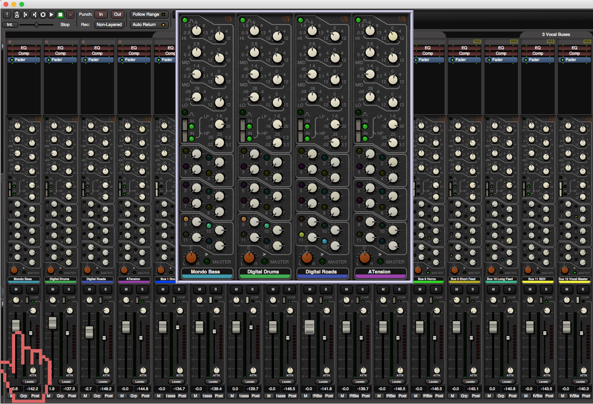This screenshot has height=404, width=593.
Task: Start playback with the Play icon
Action: (52, 14)
